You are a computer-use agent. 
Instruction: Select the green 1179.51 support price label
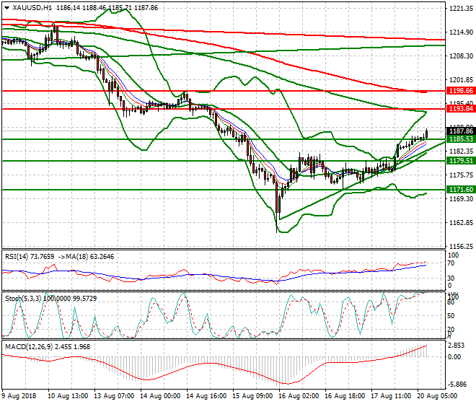pyautogui.click(x=461, y=160)
